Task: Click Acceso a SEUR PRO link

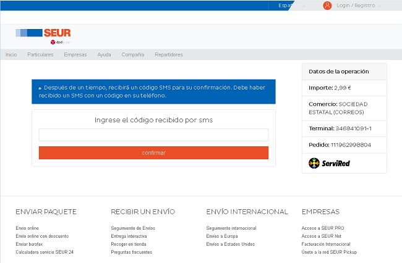Action: (x=323, y=228)
